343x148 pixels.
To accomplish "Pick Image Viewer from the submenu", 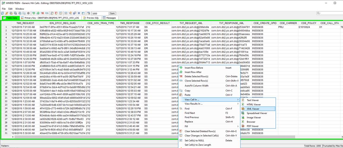I will (254, 118).
